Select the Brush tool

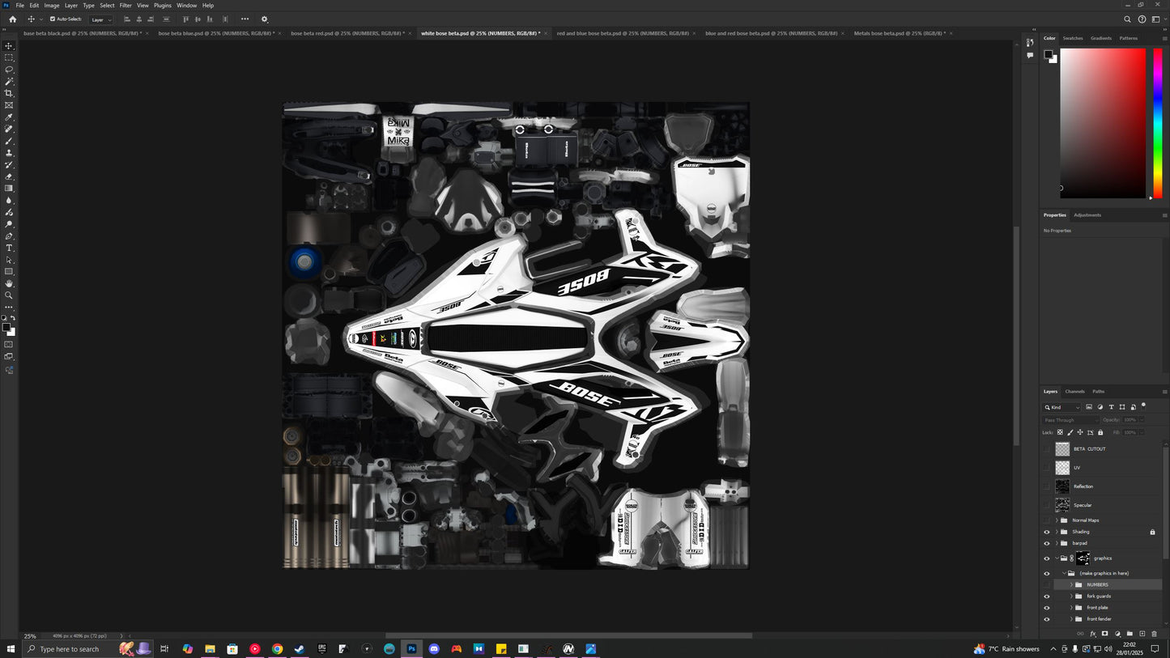click(x=9, y=141)
